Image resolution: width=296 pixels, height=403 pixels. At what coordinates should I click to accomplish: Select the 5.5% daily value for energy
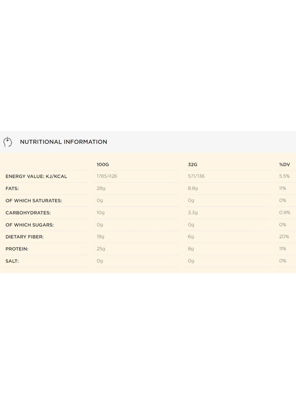click(x=284, y=176)
